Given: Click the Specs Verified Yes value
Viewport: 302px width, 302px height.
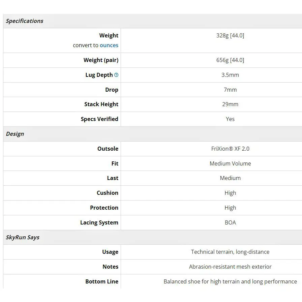Looking at the screenshot, I should [230, 119].
